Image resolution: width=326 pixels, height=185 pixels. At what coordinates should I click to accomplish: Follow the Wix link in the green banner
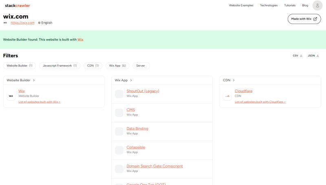tap(80, 39)
